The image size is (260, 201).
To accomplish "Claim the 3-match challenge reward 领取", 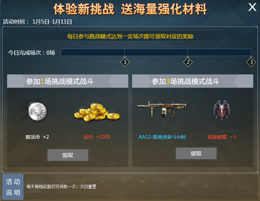I will tap(196, 154).
